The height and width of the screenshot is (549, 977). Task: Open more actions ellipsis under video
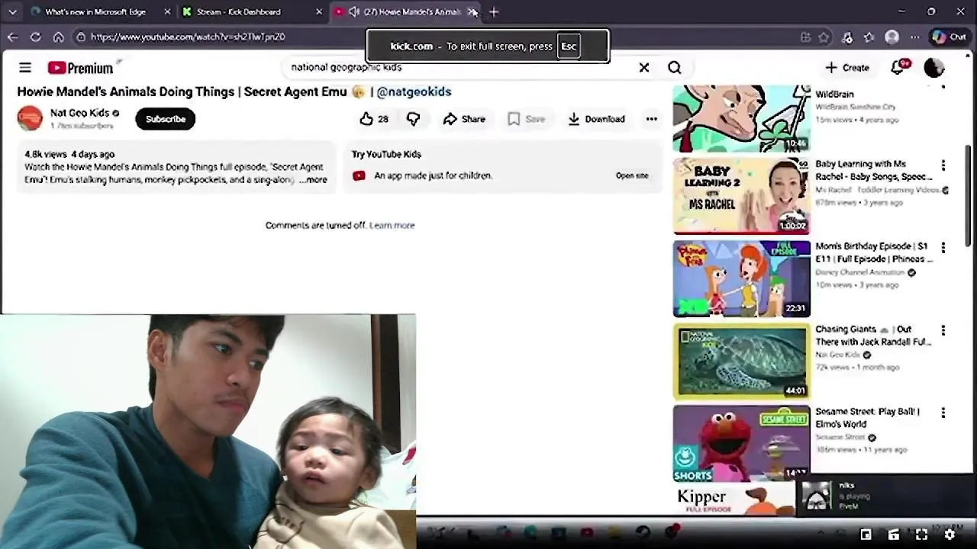(652, 119)
